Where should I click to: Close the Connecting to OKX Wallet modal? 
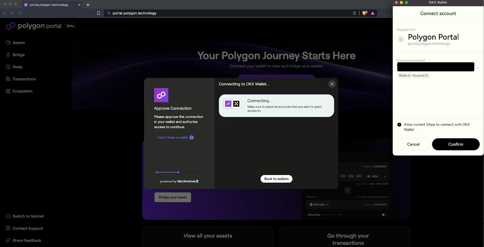point(332,84)
